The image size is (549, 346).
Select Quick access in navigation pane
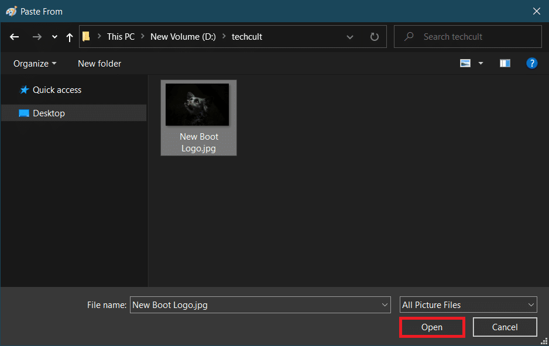click(x=50, y=90)
